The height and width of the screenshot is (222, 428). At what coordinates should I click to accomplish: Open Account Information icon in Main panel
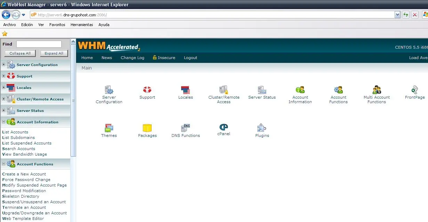click(300, 90)
